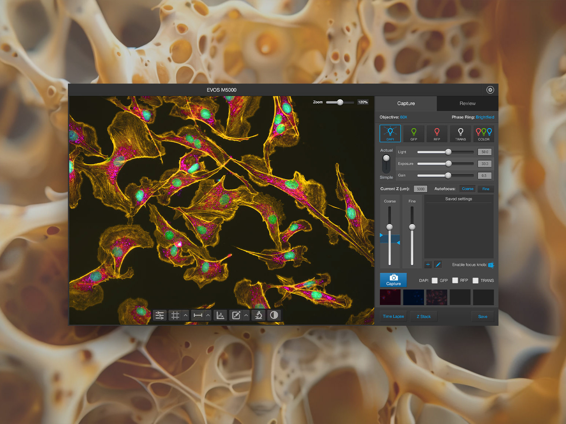Select the GFP light channel icon

point(414,133)
